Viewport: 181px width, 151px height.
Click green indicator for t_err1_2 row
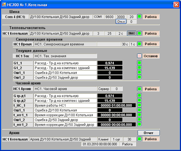coord(139,124)
